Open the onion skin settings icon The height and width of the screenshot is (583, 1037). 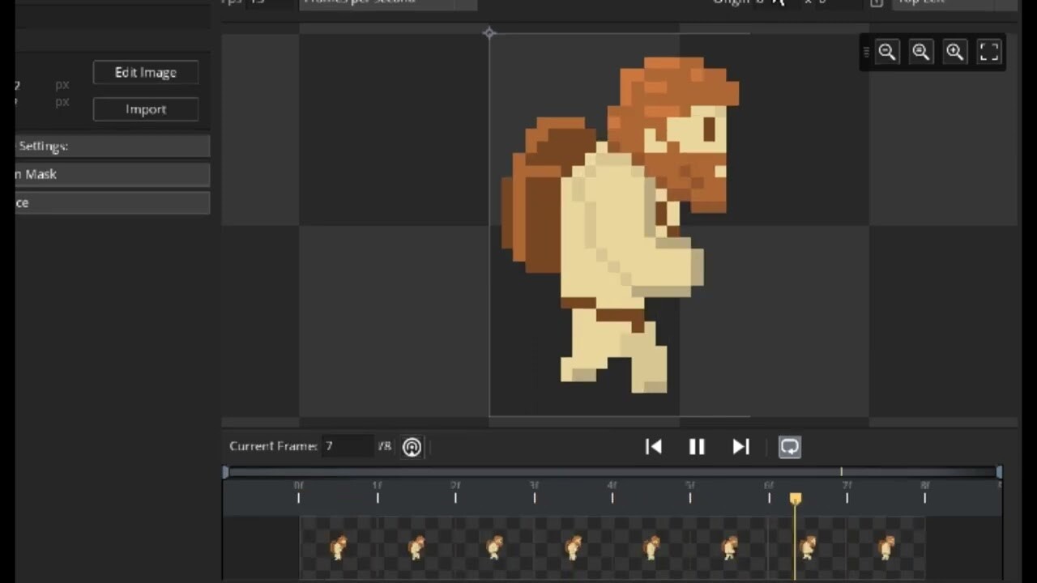pos(412,446)
